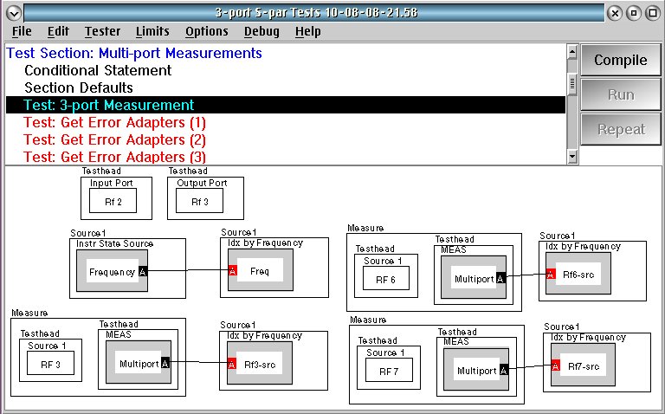
Task: Click black A connector beside RF 3 Multiport
Action: click(165, 363)
